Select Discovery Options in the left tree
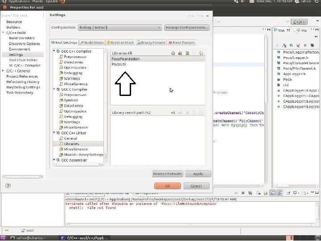 [25, 44]
